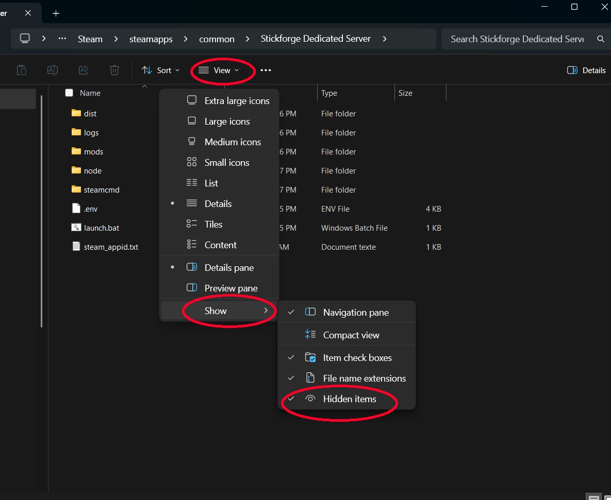
Task: Toggle File name extensions option
Action: (346, 378)
